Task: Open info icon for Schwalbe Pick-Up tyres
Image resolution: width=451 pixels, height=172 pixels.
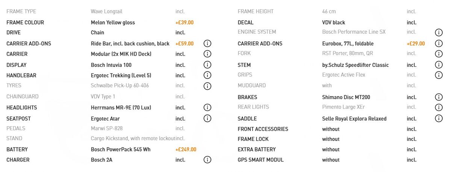Action: click(x=207, y=86)
